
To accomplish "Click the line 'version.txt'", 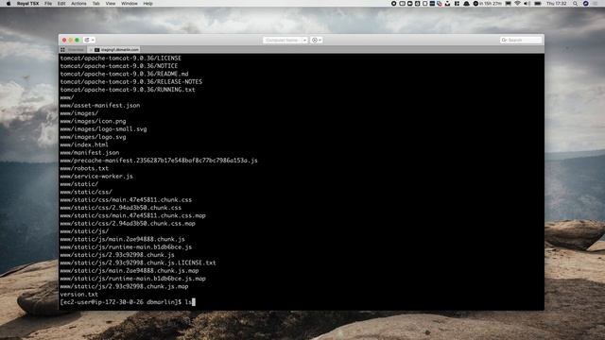I will tap(79, 294).
